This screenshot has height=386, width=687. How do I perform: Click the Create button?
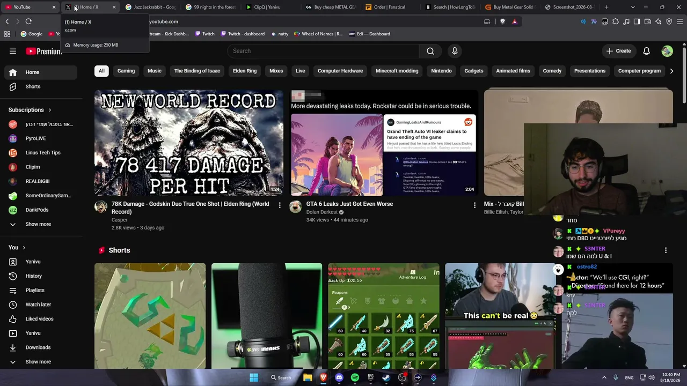pyautogui.click(x=618, y=51)
